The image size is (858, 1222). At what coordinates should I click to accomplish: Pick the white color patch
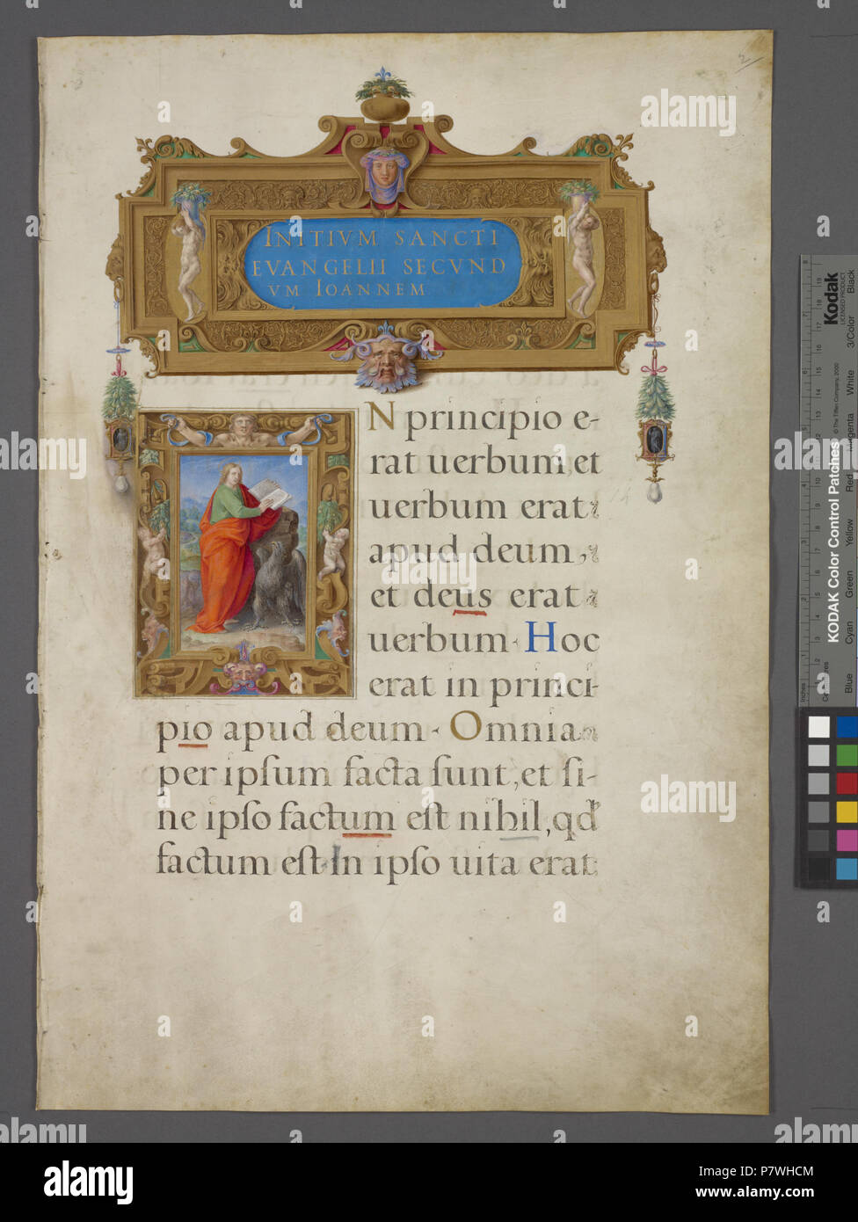[x=818, y=726]
